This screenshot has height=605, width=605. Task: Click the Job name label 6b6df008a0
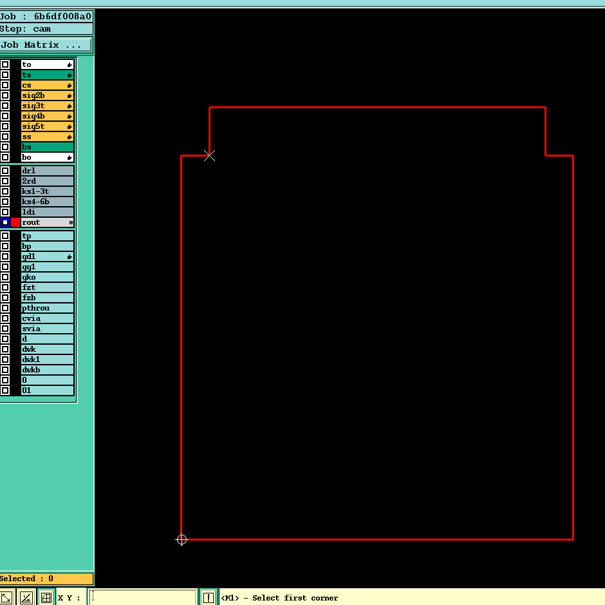[46, 17]
